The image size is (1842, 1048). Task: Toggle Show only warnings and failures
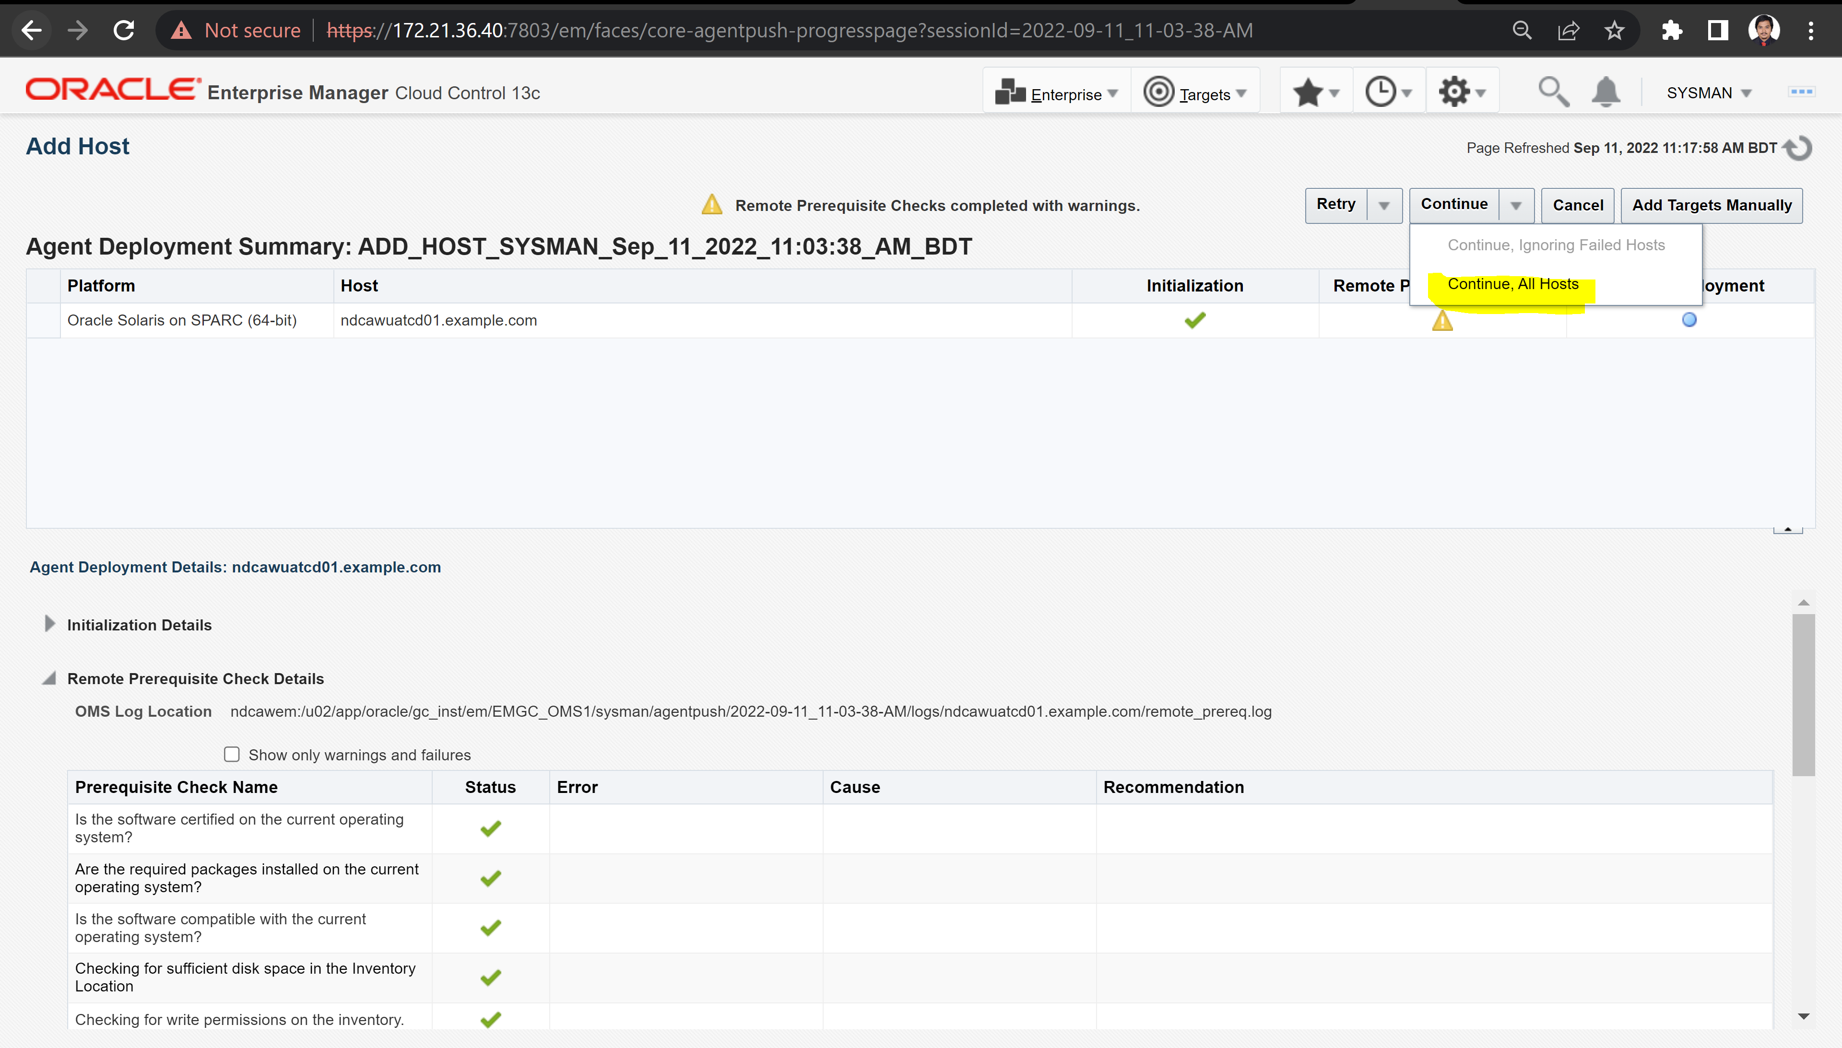click(231, 754)
